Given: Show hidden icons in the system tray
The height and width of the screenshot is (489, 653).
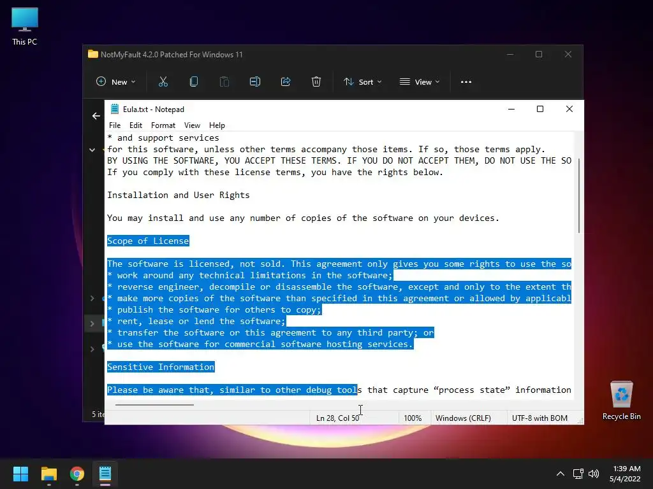Looking at the screenshot, I should (561, 474).
